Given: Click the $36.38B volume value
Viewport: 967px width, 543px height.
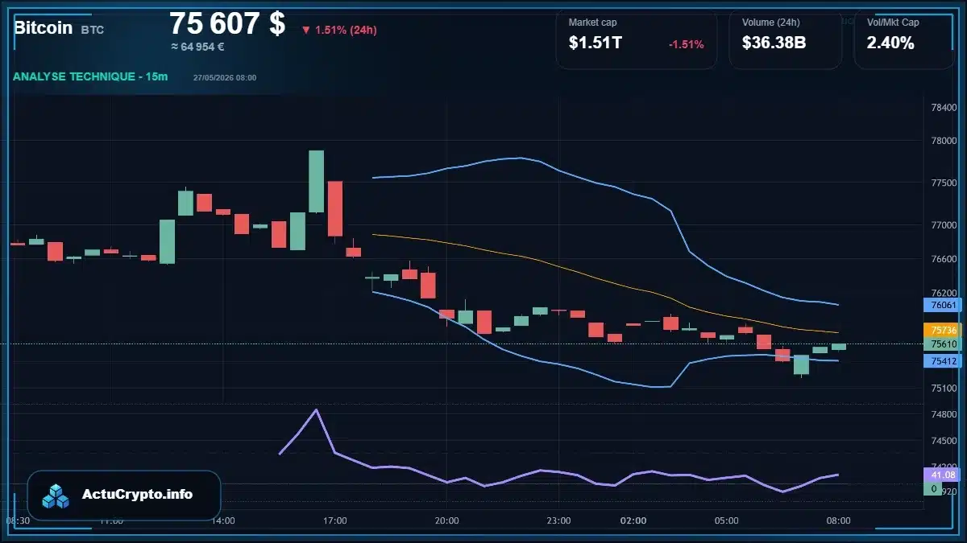Looking at the screenshot, I should [774, 43].
